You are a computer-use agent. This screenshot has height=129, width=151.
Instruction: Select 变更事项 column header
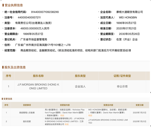[x=27, y=105]
